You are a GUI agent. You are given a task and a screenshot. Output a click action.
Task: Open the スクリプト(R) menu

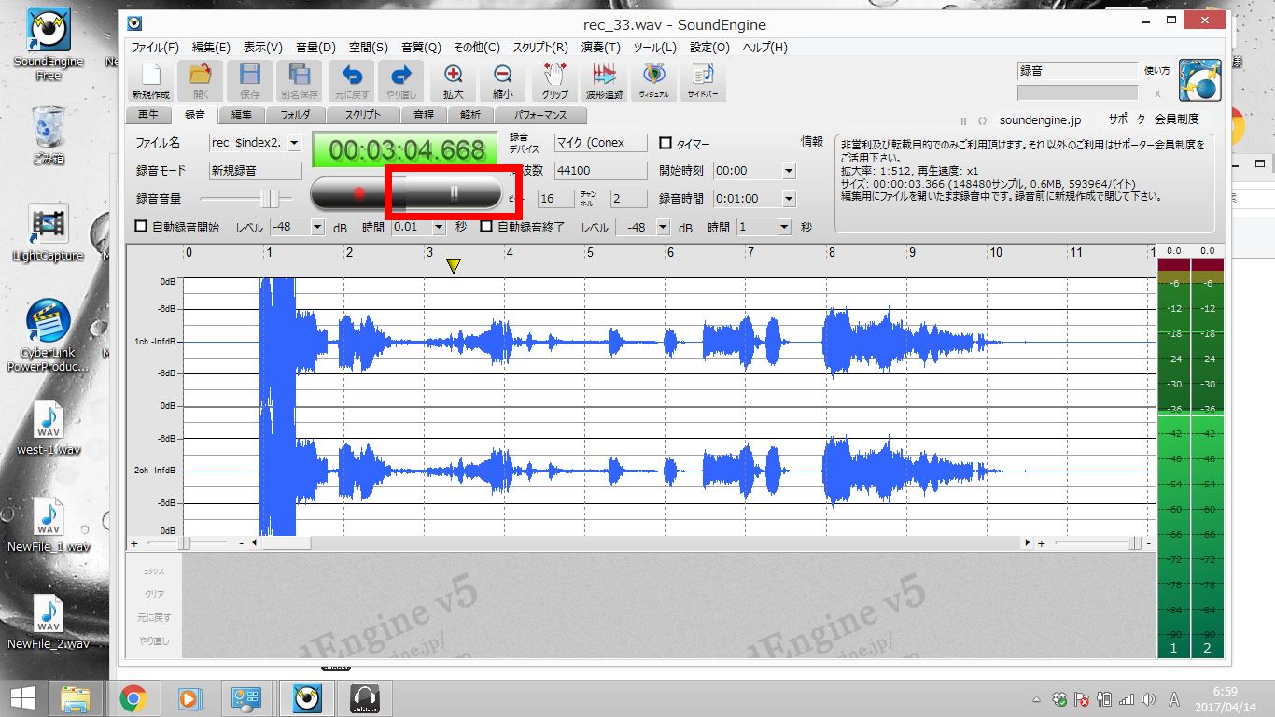(x=540, y=47)
